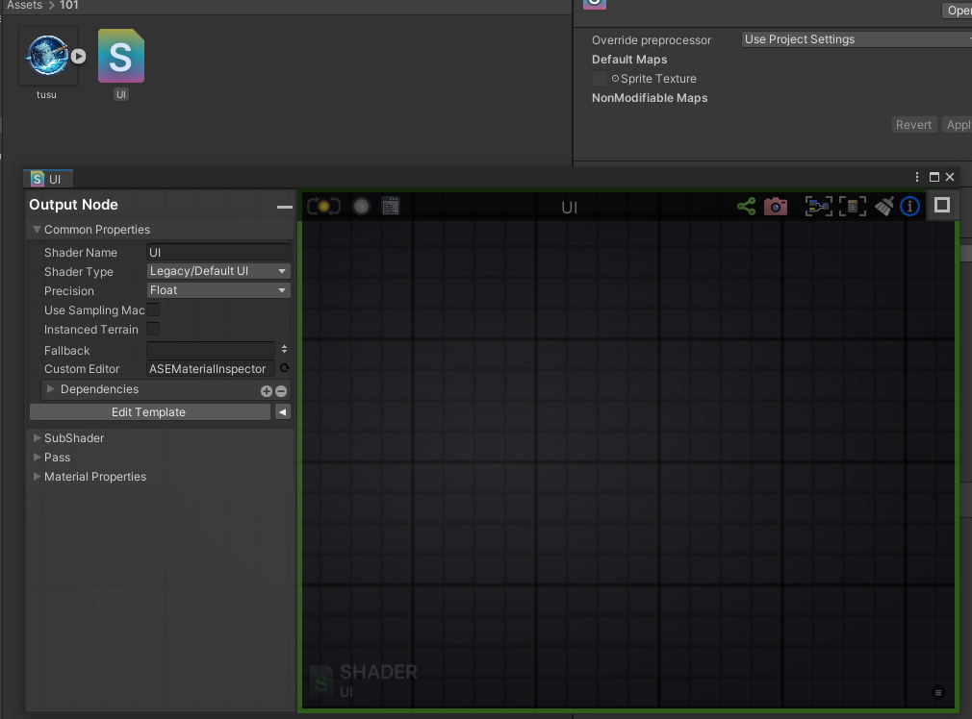The image size is (972, 719).
Task: Collapse the Common Properties section
Action: click(x=38, y=229)
